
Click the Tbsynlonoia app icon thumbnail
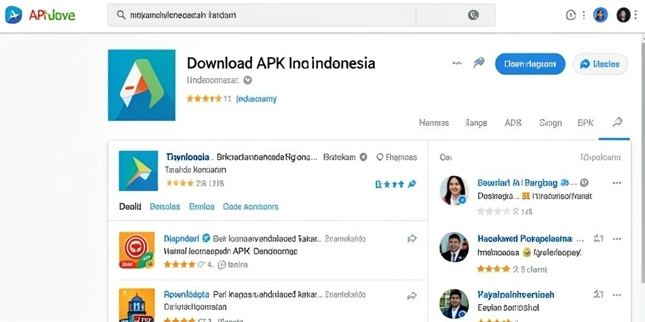[x=138, y=171]
